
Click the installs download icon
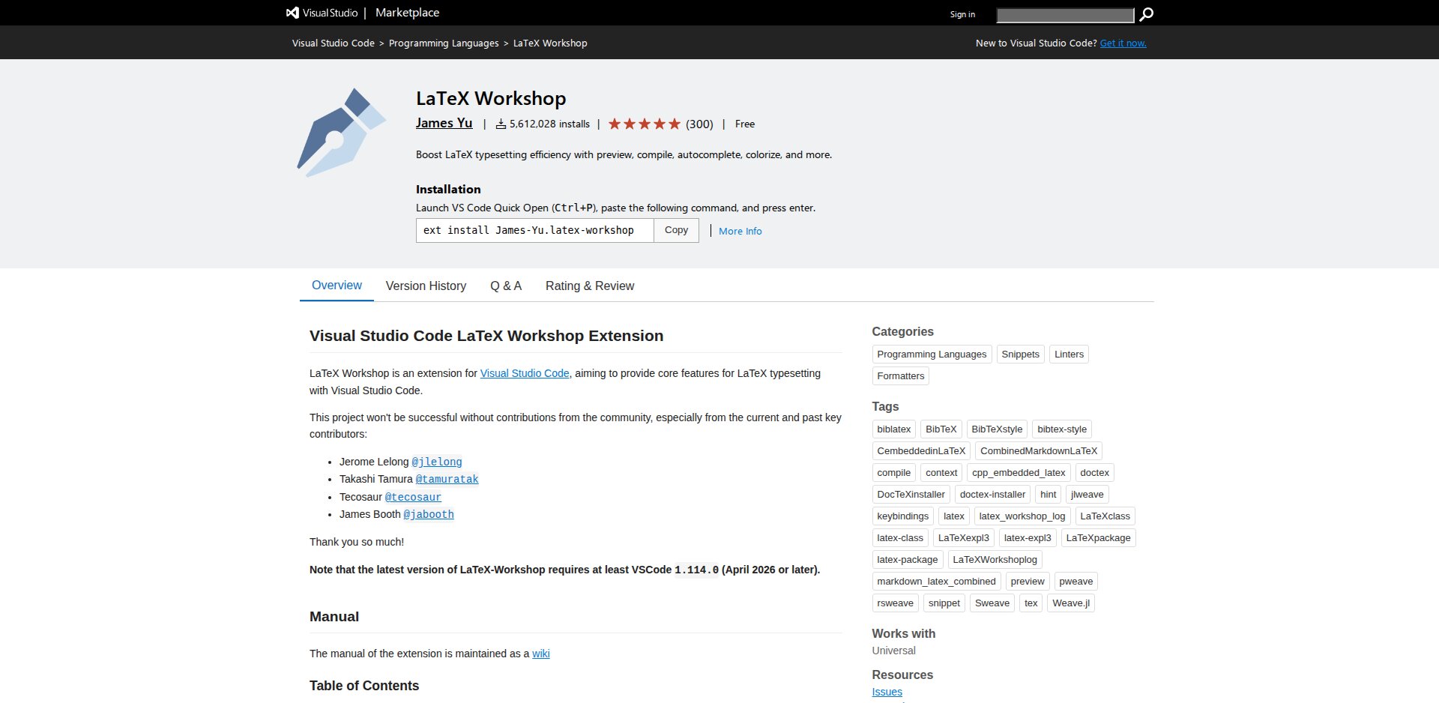pyautogui.click(x=501, y=124)
